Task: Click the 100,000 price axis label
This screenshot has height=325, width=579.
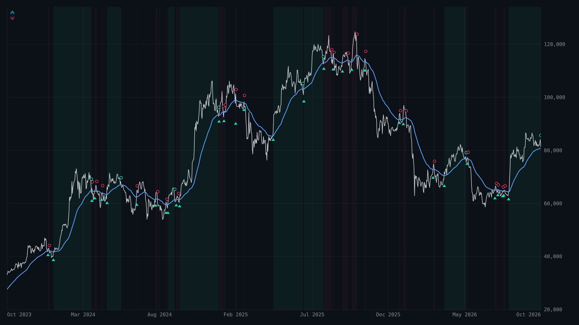Action: (554, 97)
